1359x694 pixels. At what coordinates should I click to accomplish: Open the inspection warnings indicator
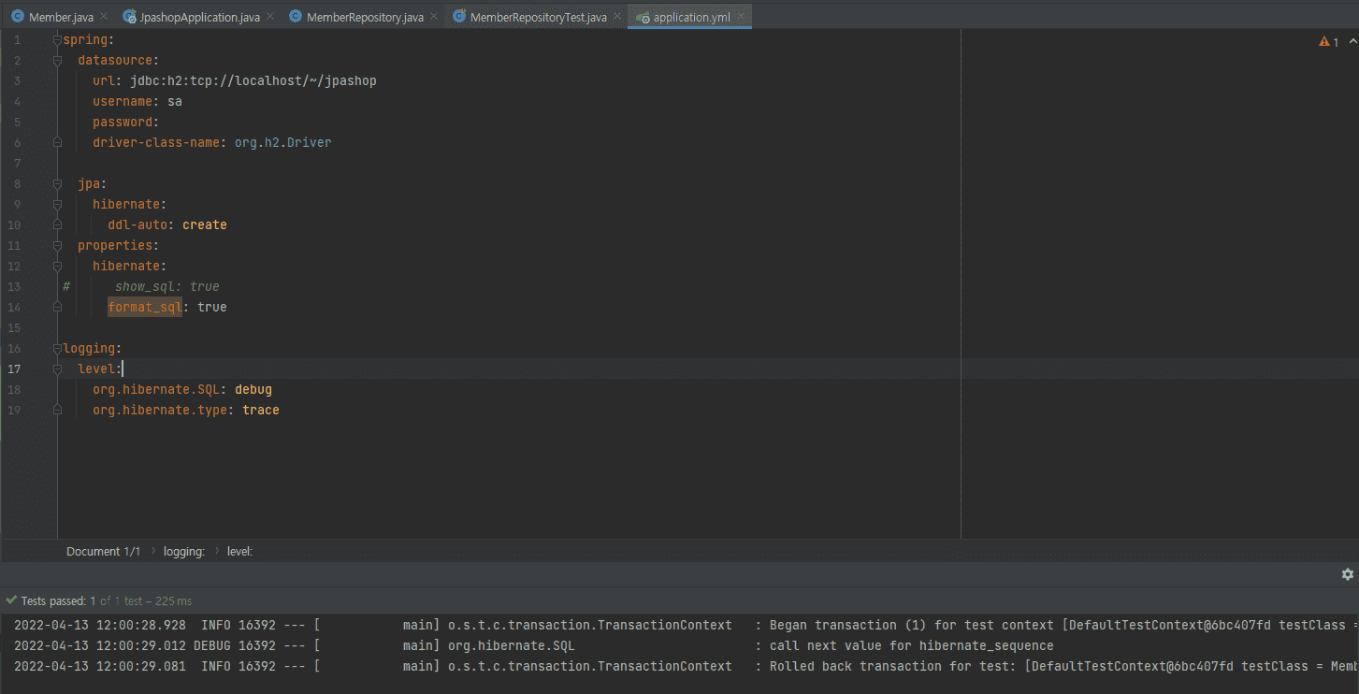tap(1329, 41)
